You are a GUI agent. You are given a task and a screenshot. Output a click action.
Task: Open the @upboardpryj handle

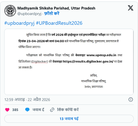[29, 14]
